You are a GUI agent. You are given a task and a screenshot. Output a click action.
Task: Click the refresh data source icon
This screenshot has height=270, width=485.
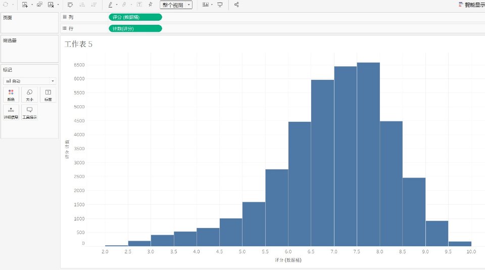[x=6, y=5]
